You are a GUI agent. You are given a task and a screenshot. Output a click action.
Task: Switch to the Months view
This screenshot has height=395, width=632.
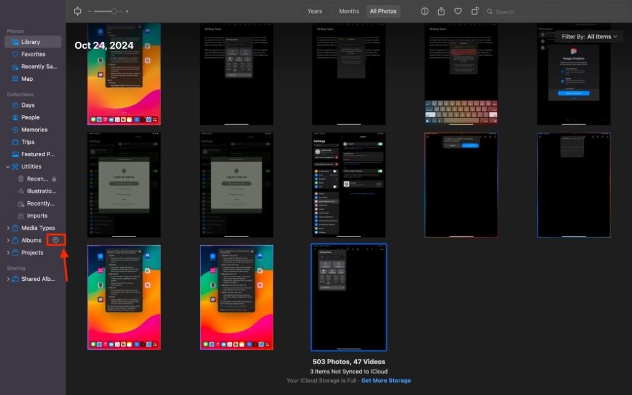pyautogui.click(x=349, y=11)
